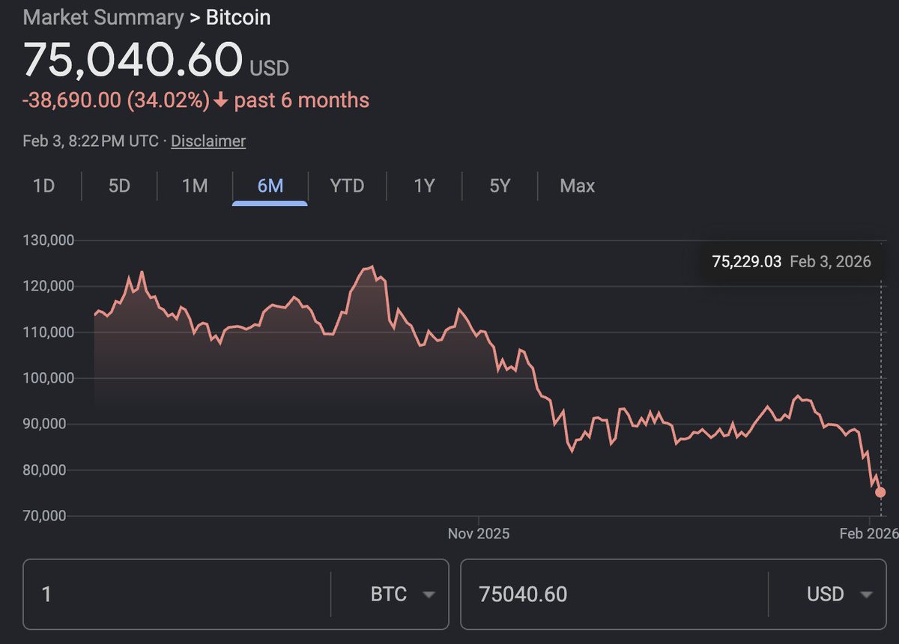Click the Feb 2026 axis label
This screenshot has height=644, width=899.
[x=869, y=533]
